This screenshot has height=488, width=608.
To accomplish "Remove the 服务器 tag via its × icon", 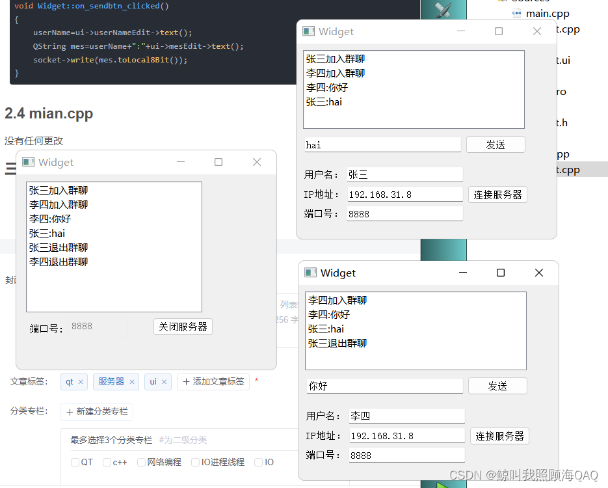I will pos(132,382).
